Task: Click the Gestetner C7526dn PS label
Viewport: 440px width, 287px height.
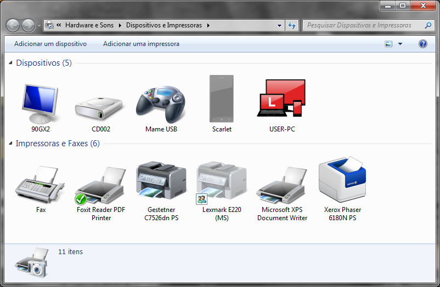Action: pyautogui.click(x=161, y=214)
